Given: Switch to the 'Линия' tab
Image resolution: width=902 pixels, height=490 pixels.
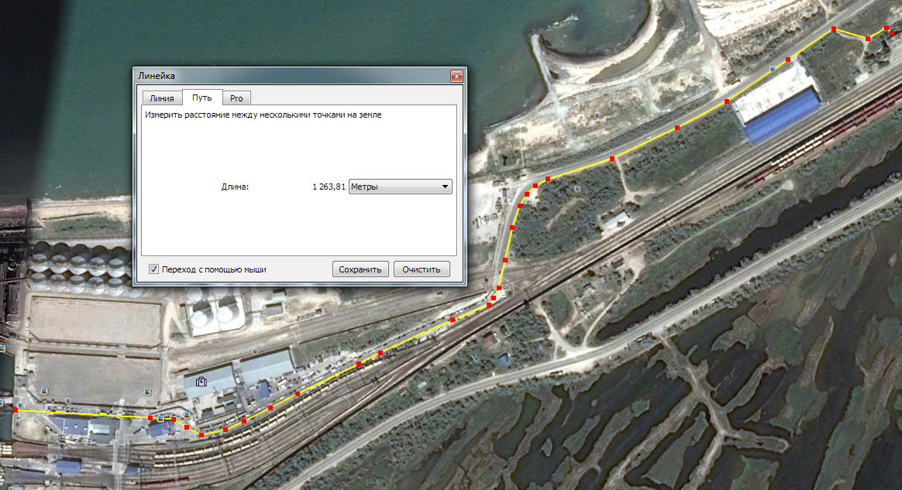Looking at the screenshot, I should tap(161, 98).
